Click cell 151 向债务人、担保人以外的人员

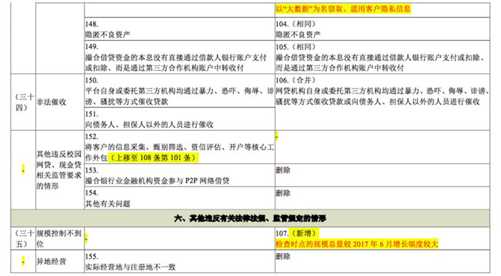tap(180, 119)
